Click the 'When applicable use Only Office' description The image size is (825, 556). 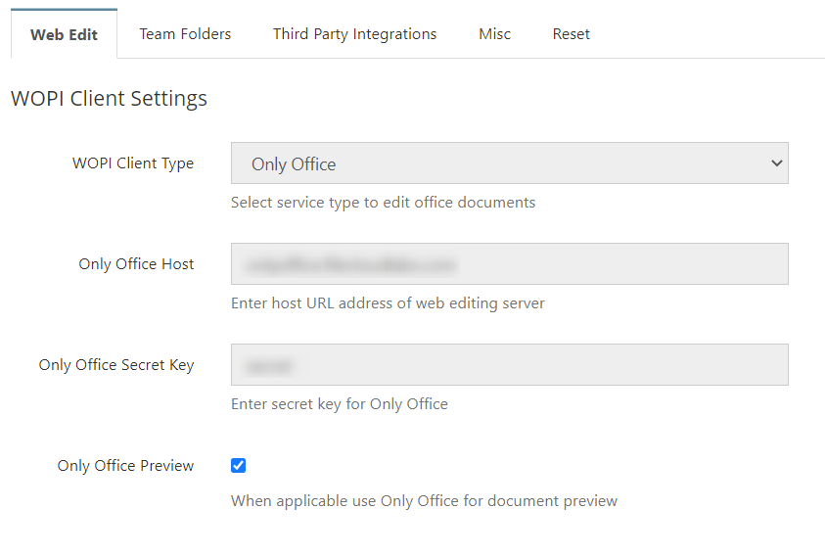pos(424,501)
